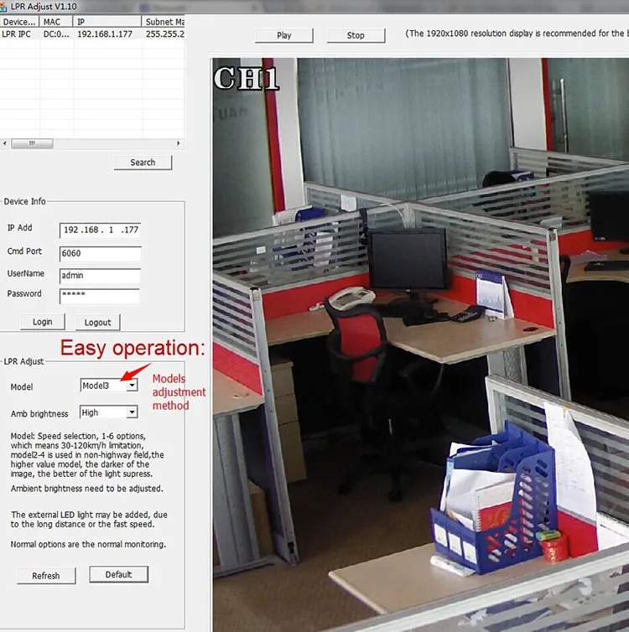Click the Password input field
Screen dimensions: 629x632
coord(100,295)
